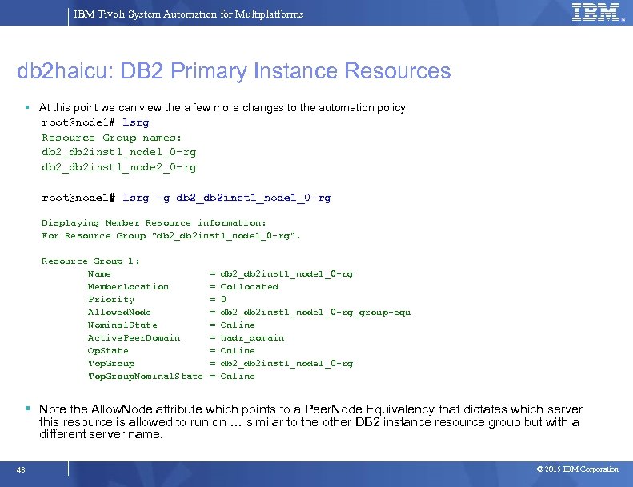
Task: Click the line 'For Resource Group "db2_db2inst1_node1_0-rg".'
Action: (x=170, y=236)
